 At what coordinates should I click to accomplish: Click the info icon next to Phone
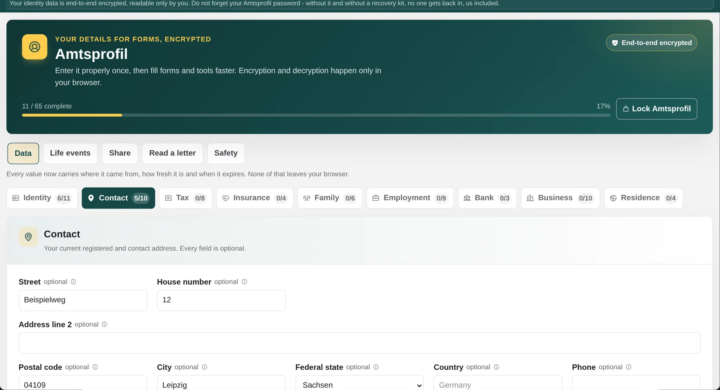click(x=628, y=367)
